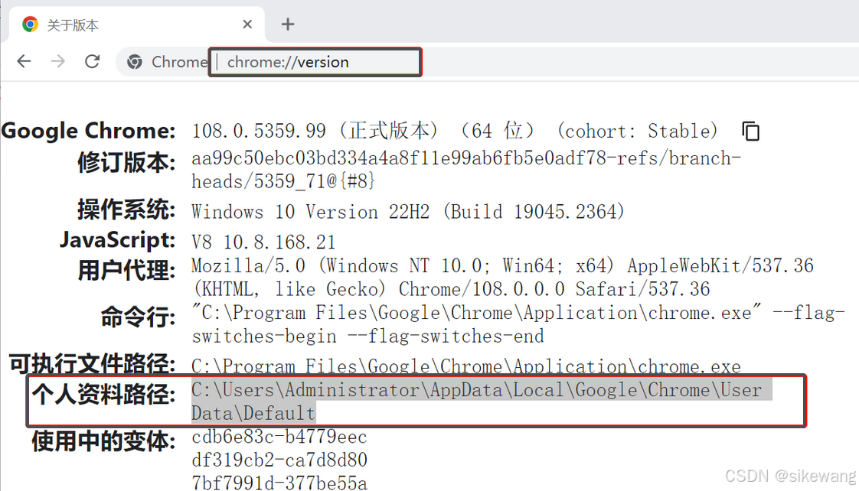Click the chrome://version address field
859x491 pixels.
(315, 62)
